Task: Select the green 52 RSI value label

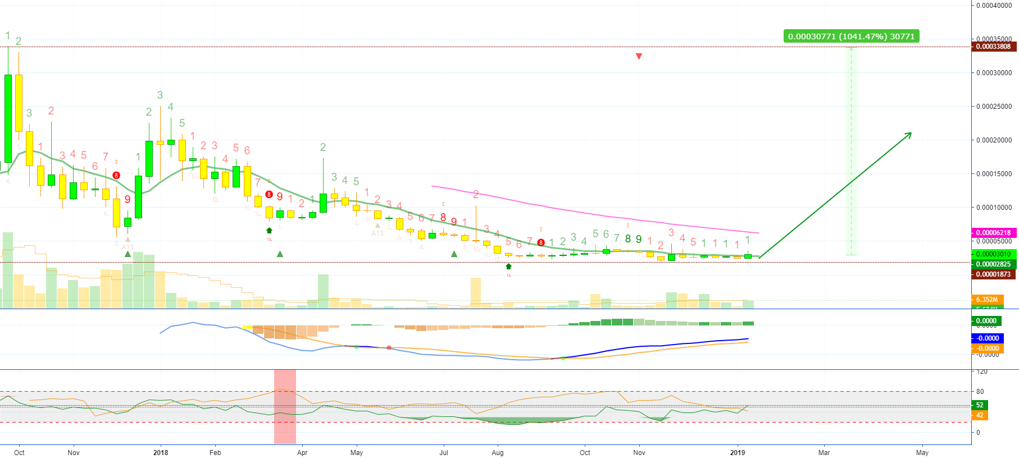Action: tap(980, 405)
